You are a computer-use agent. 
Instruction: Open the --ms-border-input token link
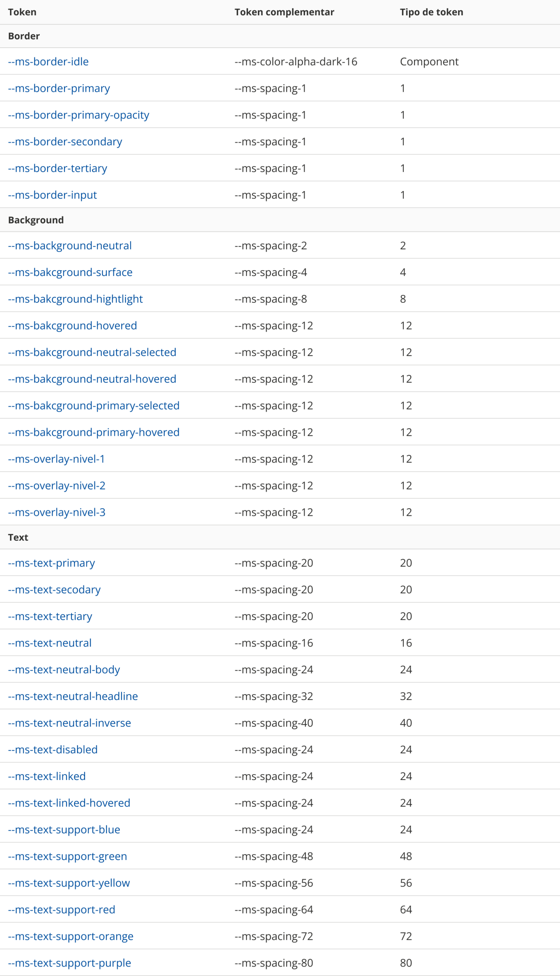52,195
